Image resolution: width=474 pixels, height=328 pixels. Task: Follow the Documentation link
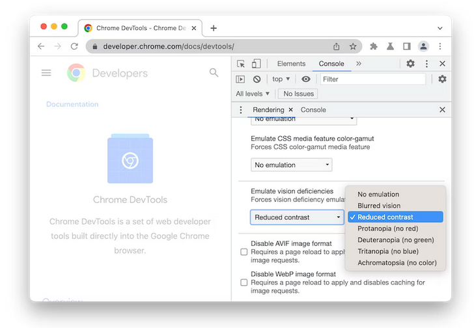coord(72,104)
